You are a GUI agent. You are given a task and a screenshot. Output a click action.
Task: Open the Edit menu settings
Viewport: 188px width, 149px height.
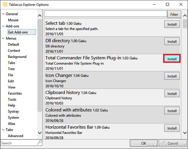[x=11, y=81]
